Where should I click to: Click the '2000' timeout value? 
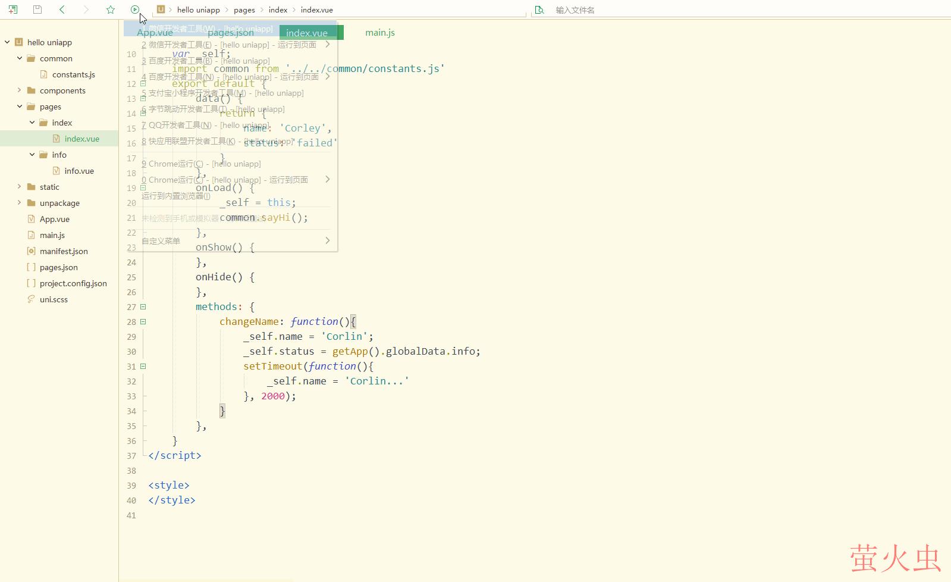(273, 396)
